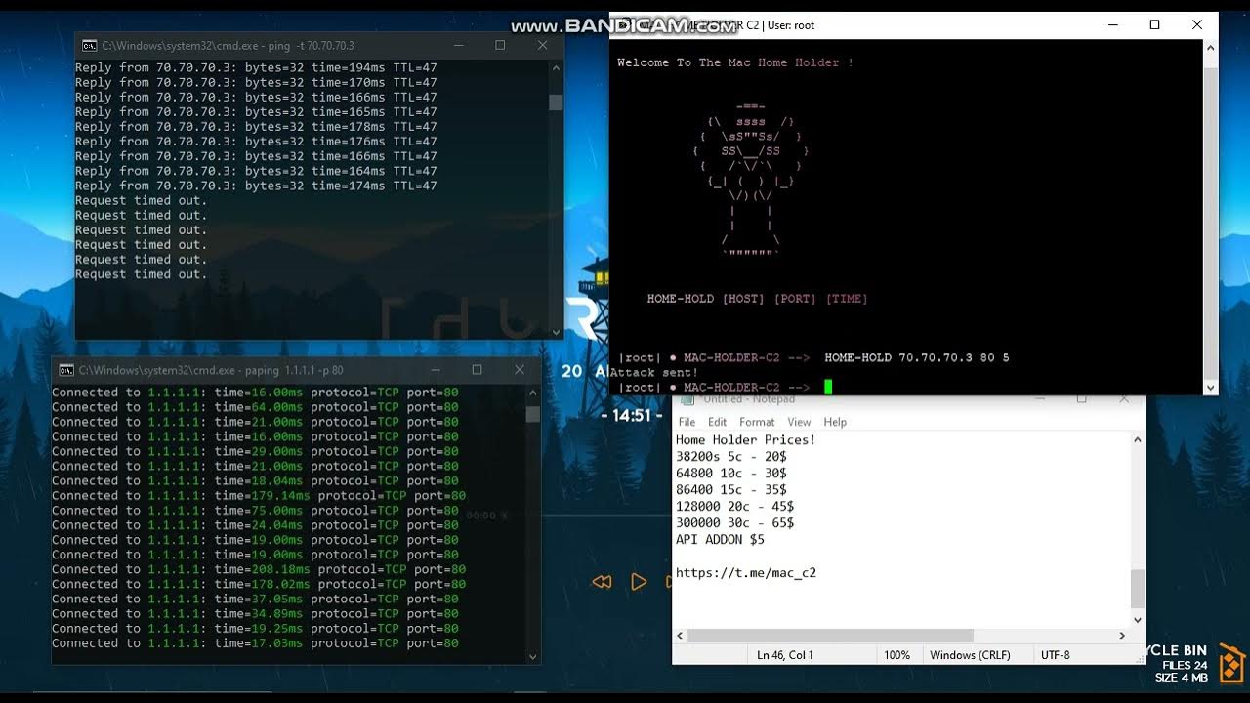Click the '[PORT]' placeholder in C2 terminal
1250x703 pixels.
(795, 299)
